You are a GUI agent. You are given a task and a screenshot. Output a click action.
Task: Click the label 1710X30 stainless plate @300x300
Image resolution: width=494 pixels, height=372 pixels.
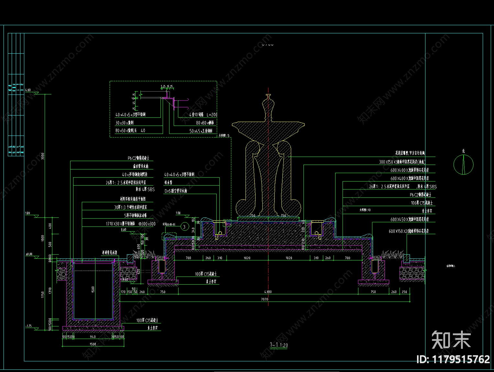[x=131, y=224]
